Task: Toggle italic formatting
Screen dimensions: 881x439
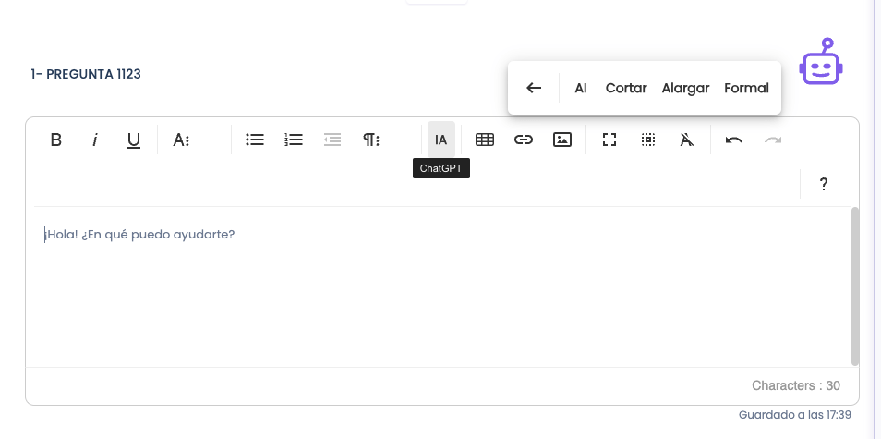Action: click(x=95, y=140)
